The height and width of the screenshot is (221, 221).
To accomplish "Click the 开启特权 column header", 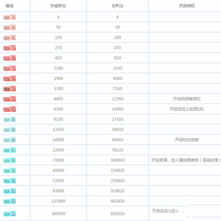I will pyautogui.click(x=187, y=6).
